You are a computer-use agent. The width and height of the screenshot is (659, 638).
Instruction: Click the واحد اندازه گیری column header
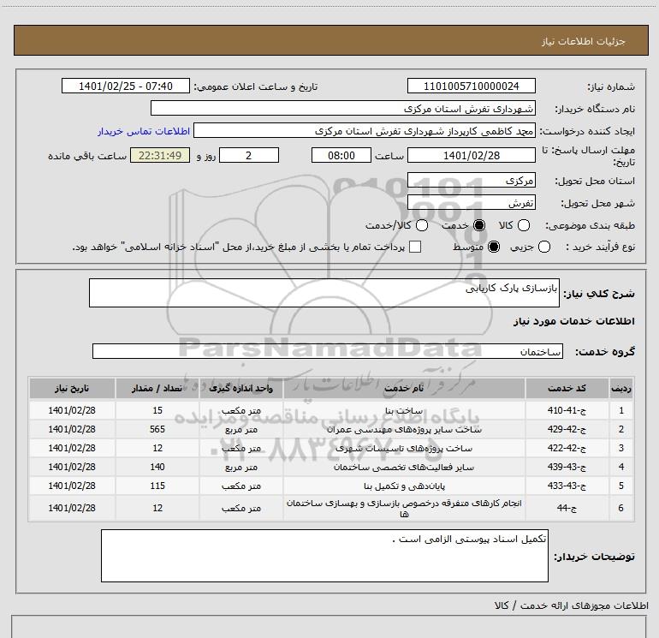[x=240, y=388]
